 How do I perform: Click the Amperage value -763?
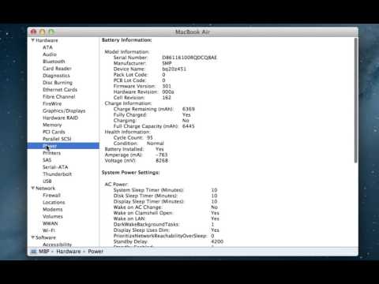[161, 155]
